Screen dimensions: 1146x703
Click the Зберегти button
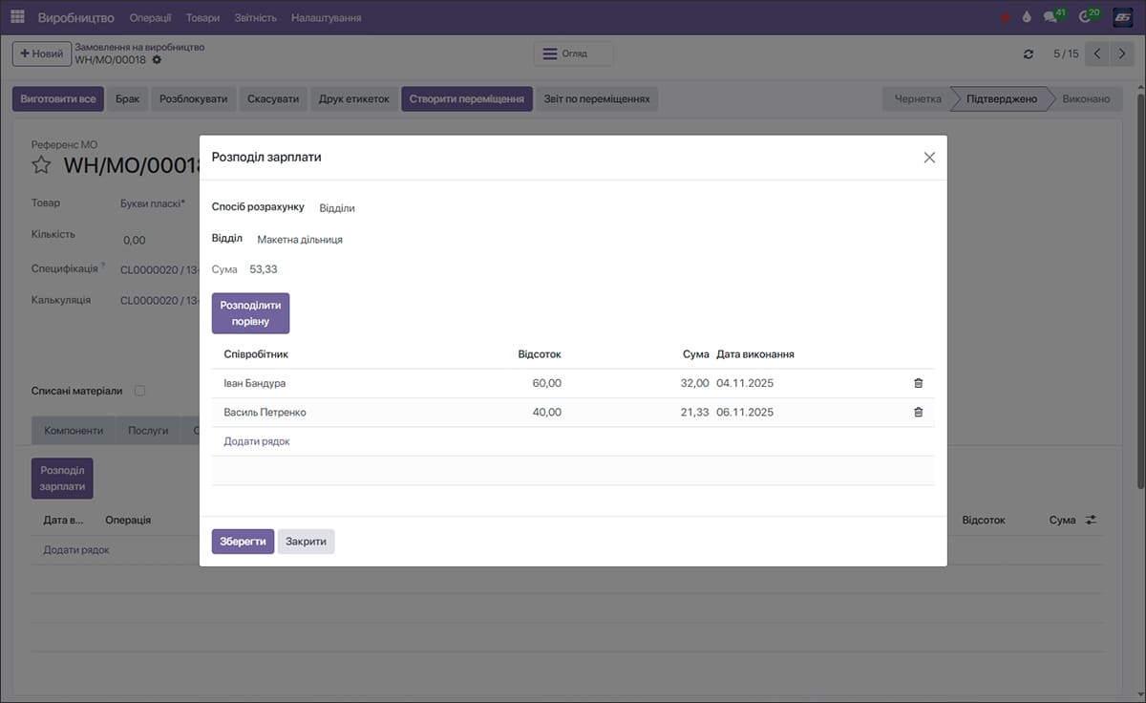click(x=243, y=542)
